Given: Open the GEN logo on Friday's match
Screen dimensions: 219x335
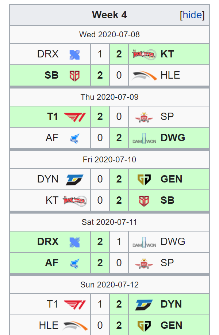Looking at the screenshot, I should 144,180.
